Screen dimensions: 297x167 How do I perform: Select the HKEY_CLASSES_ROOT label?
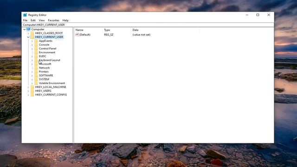tap(49, 33)
